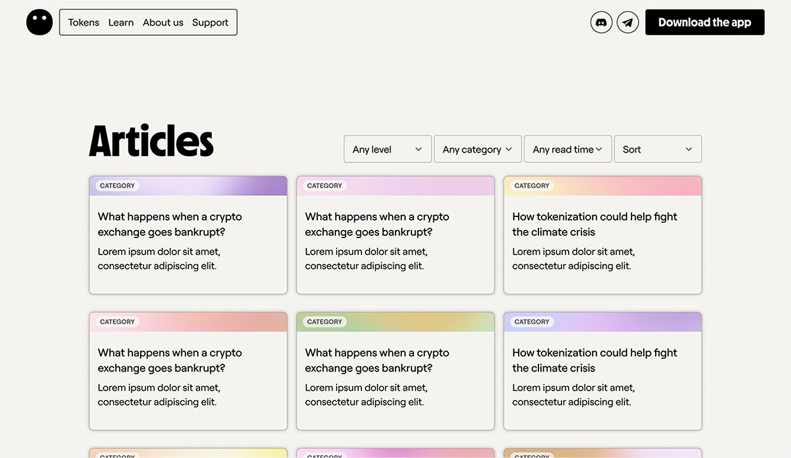Screen dimensions: 791x458
Task: Open the tokenization climate article title under the lavender banner
Action: 594,360
